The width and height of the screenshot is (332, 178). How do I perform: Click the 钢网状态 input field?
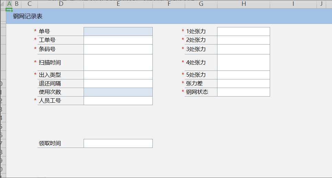click(x=244, y=92)
